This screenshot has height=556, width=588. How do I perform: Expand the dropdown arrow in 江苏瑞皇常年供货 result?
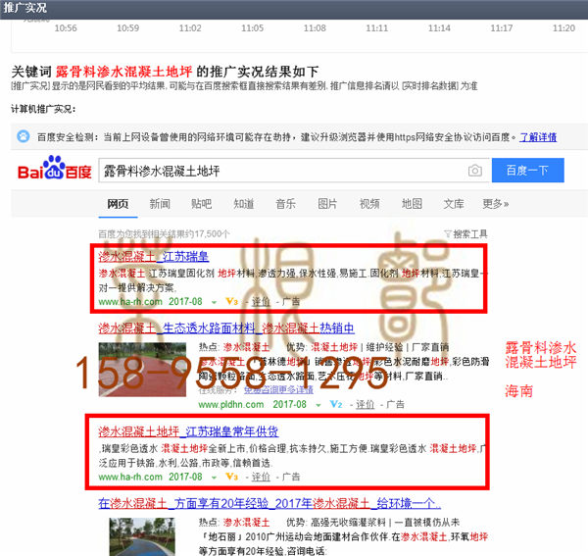pyautogui.click(x=214, y=478)
